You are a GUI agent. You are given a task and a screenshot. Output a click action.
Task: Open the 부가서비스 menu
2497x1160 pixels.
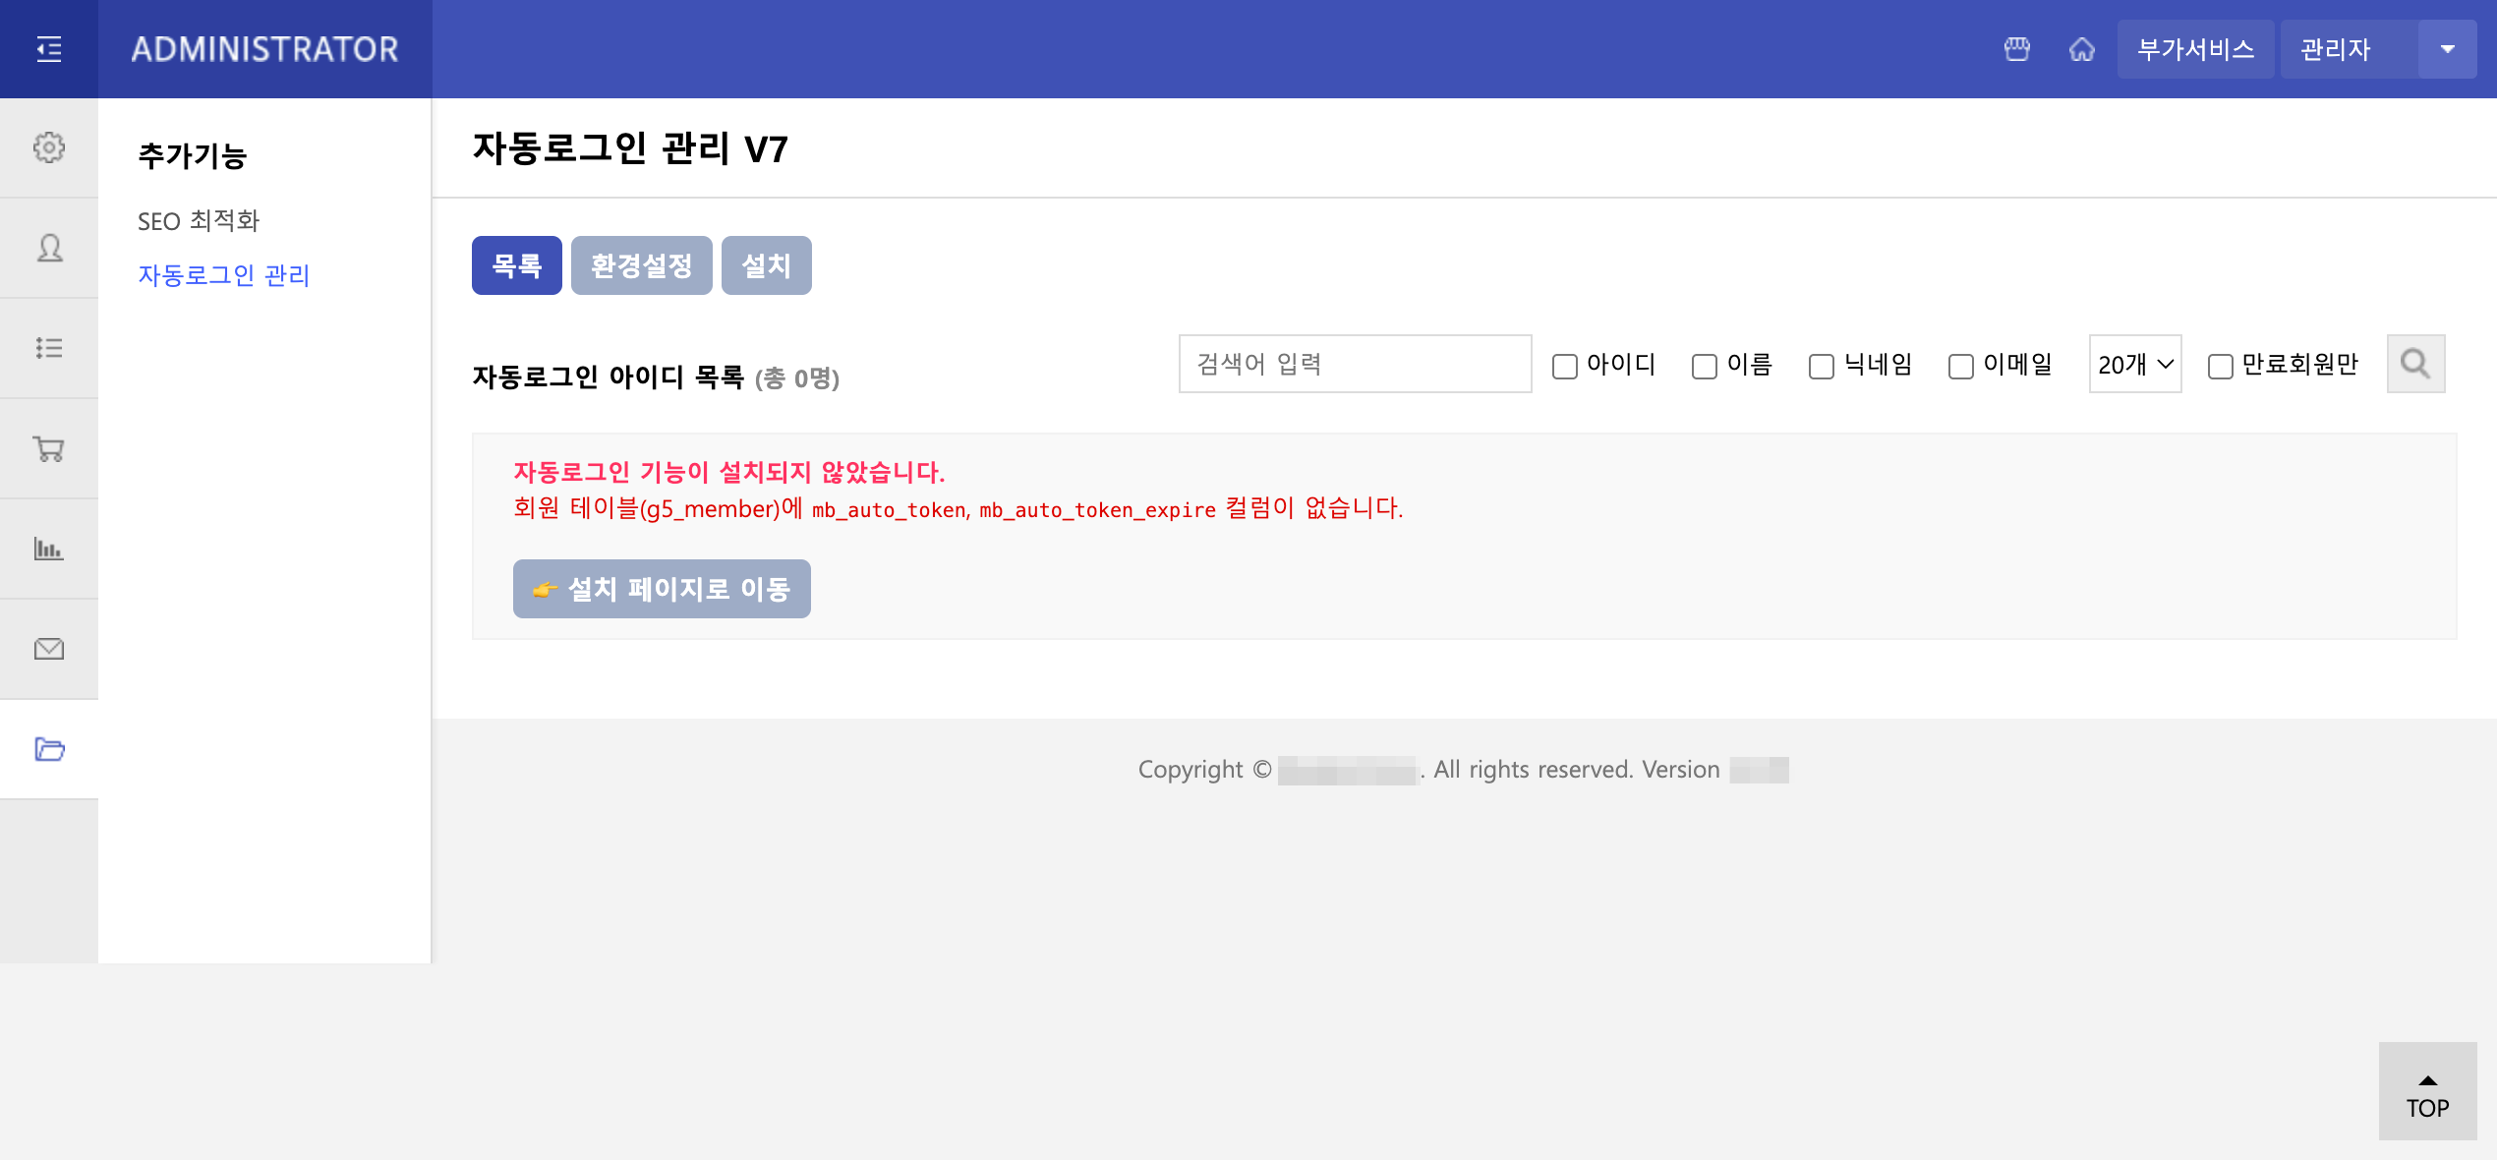pyautogui.click(x=2195, y=49)
